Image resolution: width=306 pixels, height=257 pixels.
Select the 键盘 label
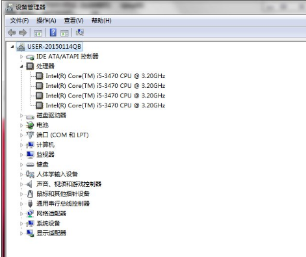42,165
